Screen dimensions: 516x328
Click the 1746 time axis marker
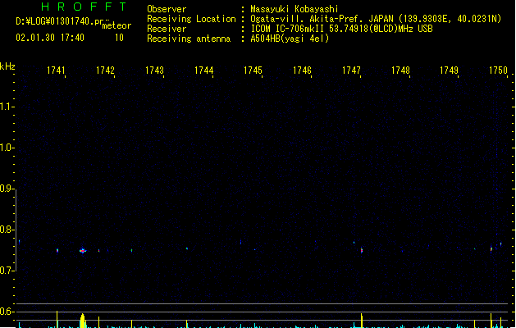[302, 71]
